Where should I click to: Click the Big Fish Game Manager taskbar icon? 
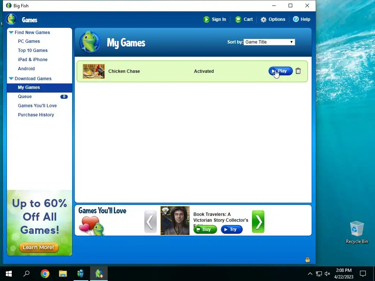99,274
